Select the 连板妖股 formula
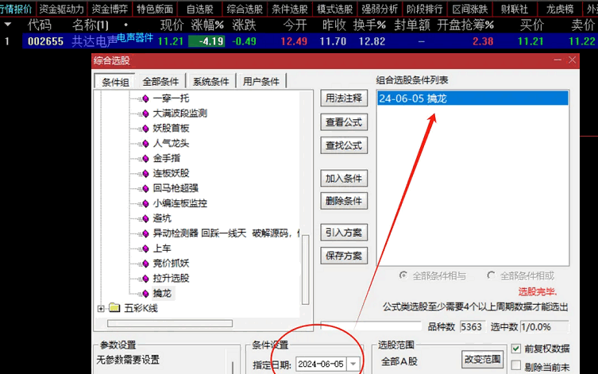Viewport: 598px width, 374px height. [171, 173]
